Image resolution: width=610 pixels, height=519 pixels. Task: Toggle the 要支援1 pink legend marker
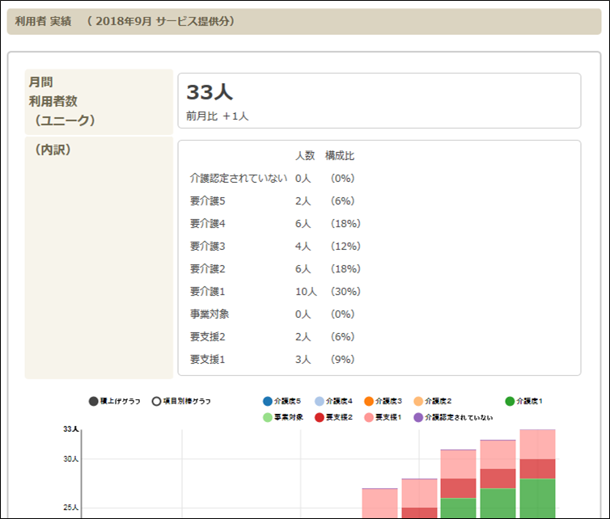(x=369, y=417)
